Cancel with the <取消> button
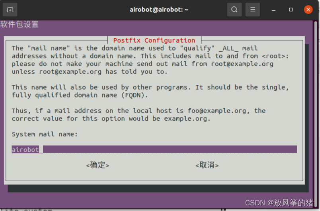320x211 pixels. click(x=207, y=165)
